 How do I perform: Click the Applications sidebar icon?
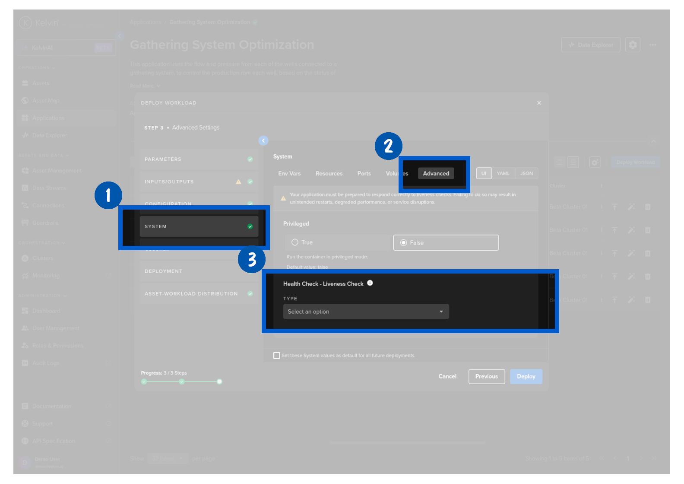click(x=25, y=118)
